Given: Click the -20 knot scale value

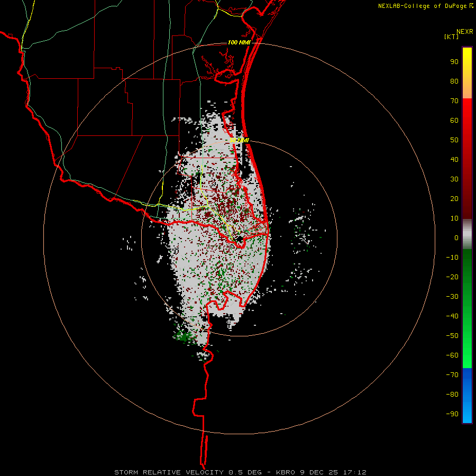Looking at the screenshot, I should tap(452, 277).
